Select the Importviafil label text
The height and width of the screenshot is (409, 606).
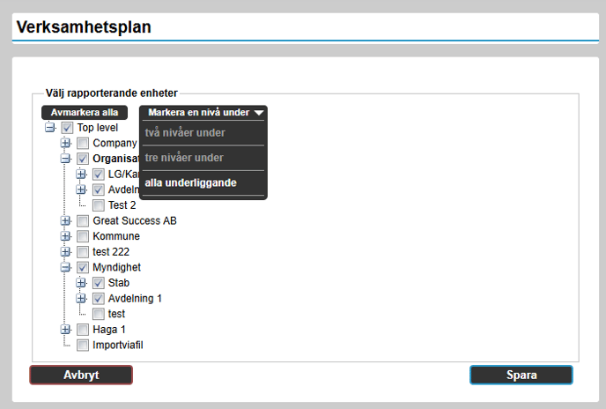(x=118, y=346)
